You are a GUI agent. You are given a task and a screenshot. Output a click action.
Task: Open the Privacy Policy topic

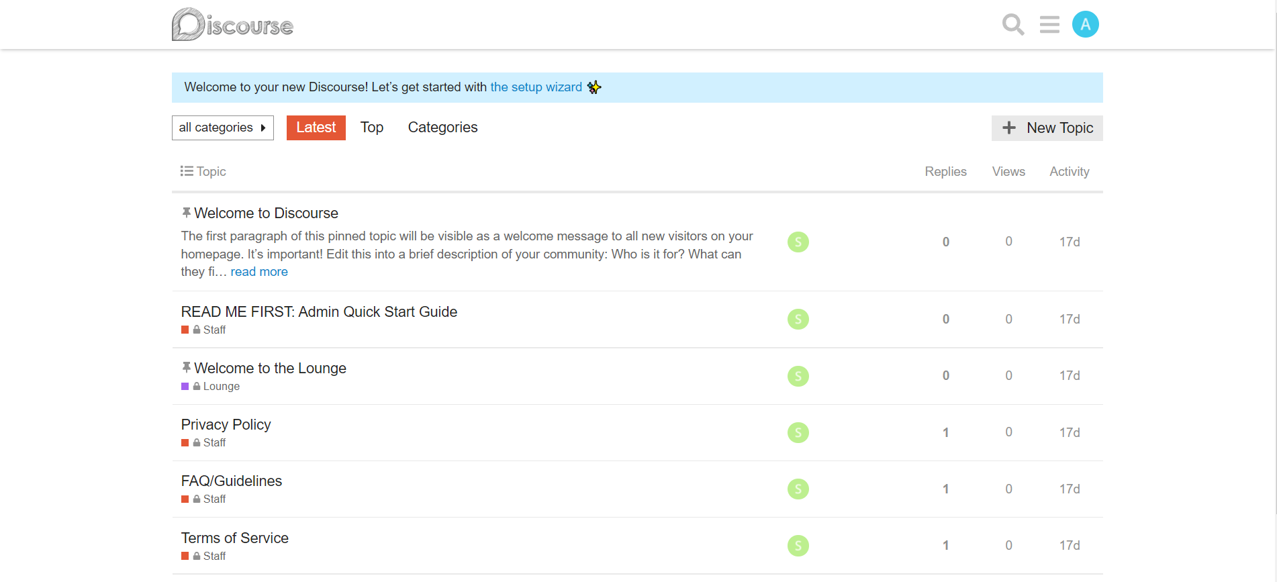click(x=226, y=424)
